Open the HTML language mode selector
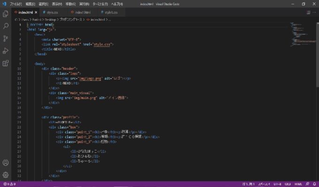The image size is (319, 187). pos(297,184)
